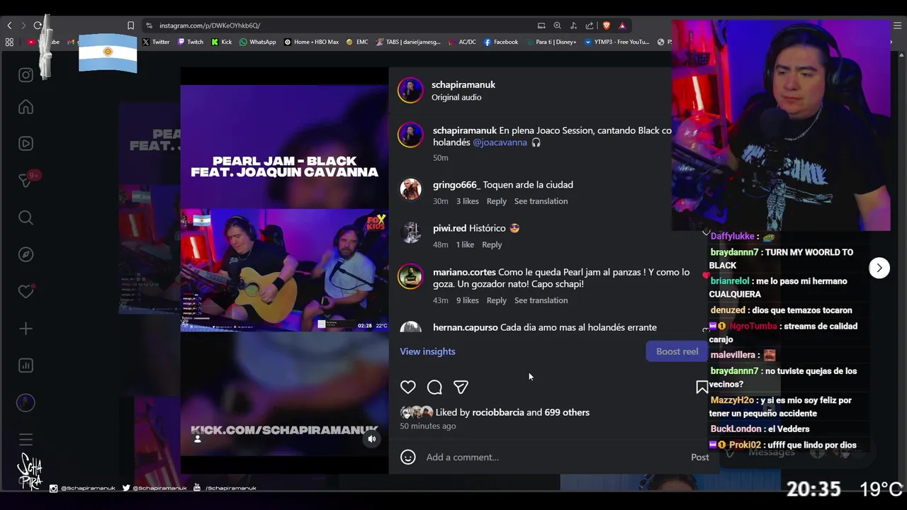Go back with the browser back arrow
Screen dimensions: 907x510
click(x=9, y=25)
